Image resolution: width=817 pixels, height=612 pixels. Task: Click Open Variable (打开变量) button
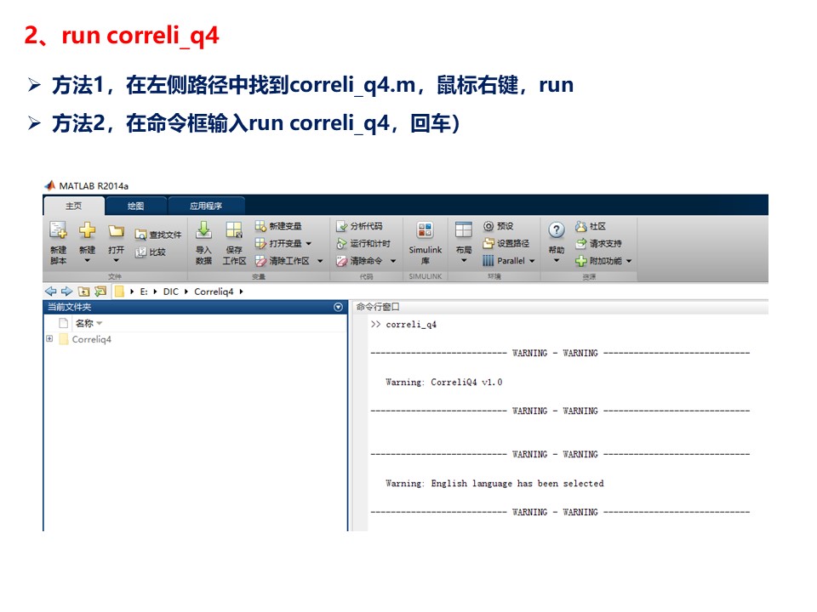pos(278,243)
